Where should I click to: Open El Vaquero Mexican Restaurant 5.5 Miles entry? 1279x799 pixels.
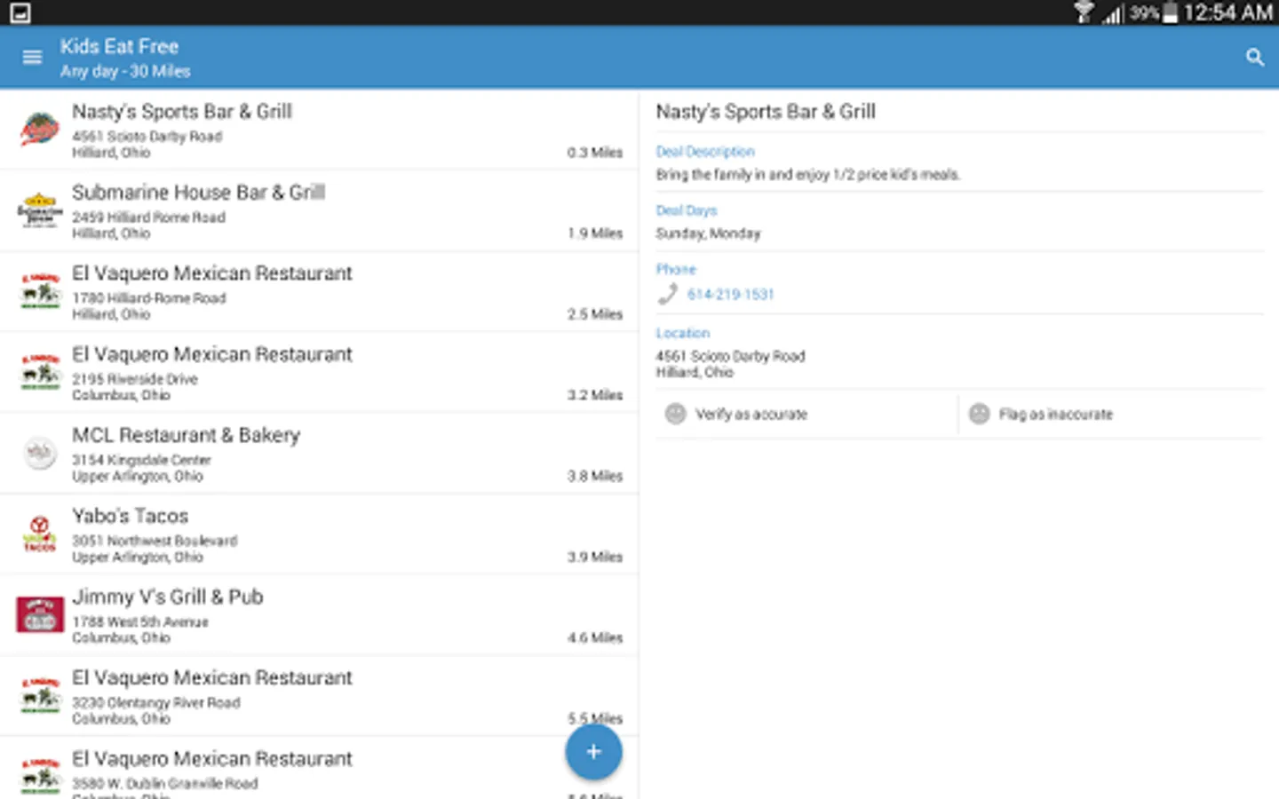[x=319, y=696]
